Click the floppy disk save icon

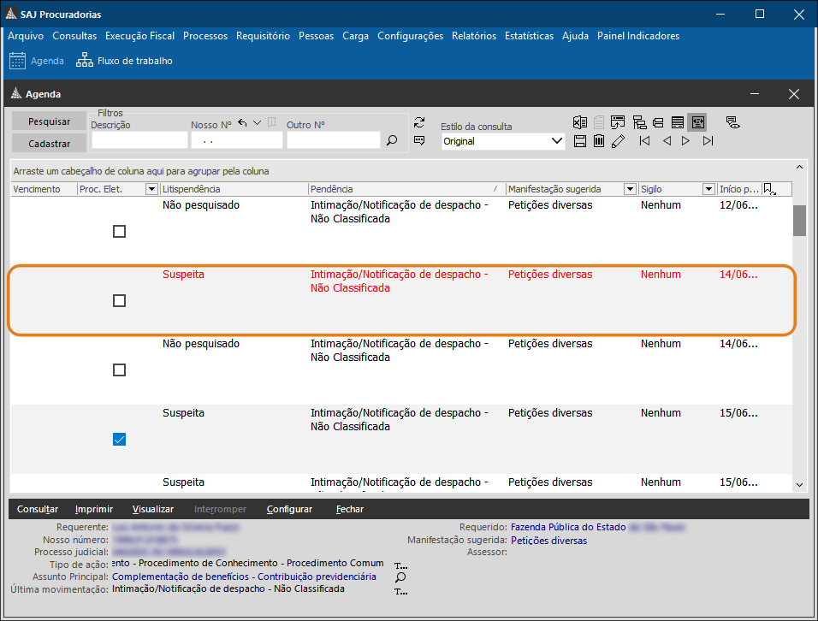(580, 141)
